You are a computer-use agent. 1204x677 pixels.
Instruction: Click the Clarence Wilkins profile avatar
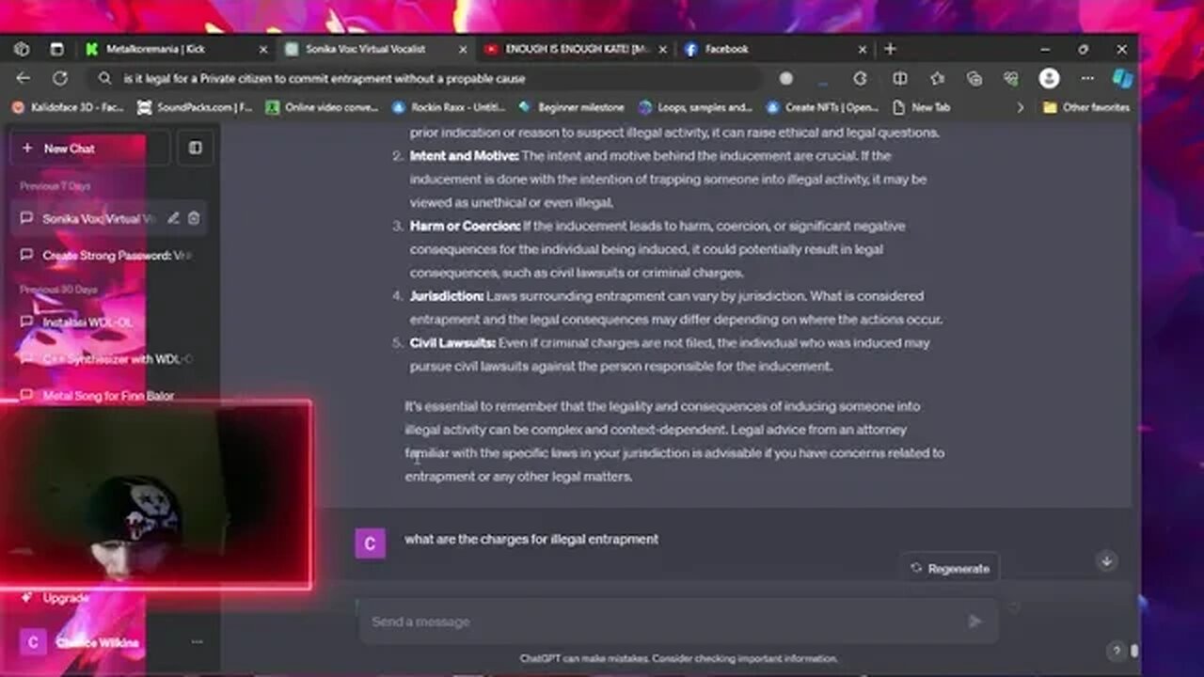33,642
